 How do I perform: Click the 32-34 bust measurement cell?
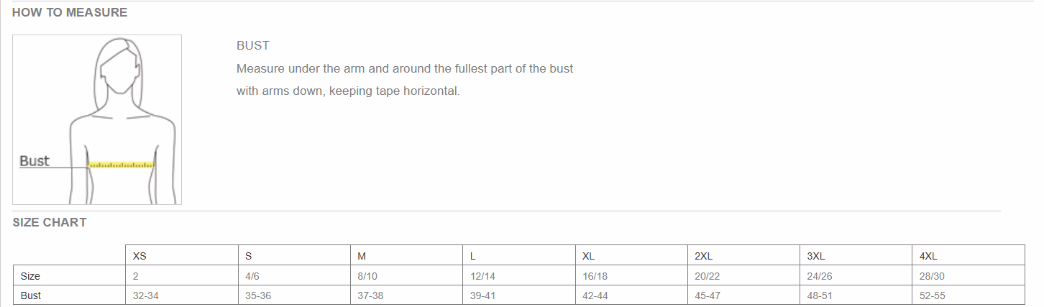click(x=145, y=295)
